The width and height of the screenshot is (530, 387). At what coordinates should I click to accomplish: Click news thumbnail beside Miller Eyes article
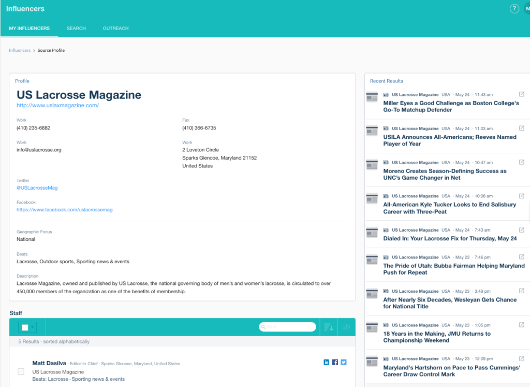(372, 97)
